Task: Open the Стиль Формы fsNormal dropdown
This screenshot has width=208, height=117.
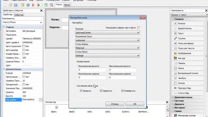Action: (108, 48)
